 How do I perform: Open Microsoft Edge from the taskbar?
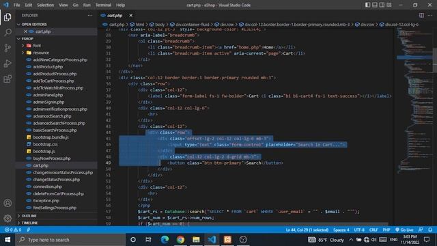point(165,240)
